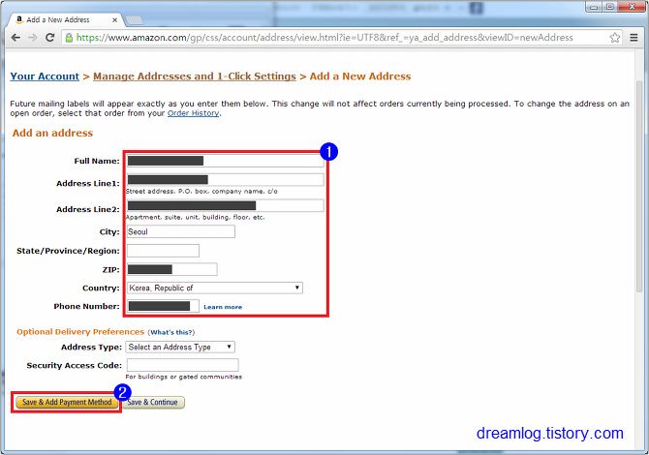
Task: Select the 'Add a New Address' tab
Action: coord(66,19)
